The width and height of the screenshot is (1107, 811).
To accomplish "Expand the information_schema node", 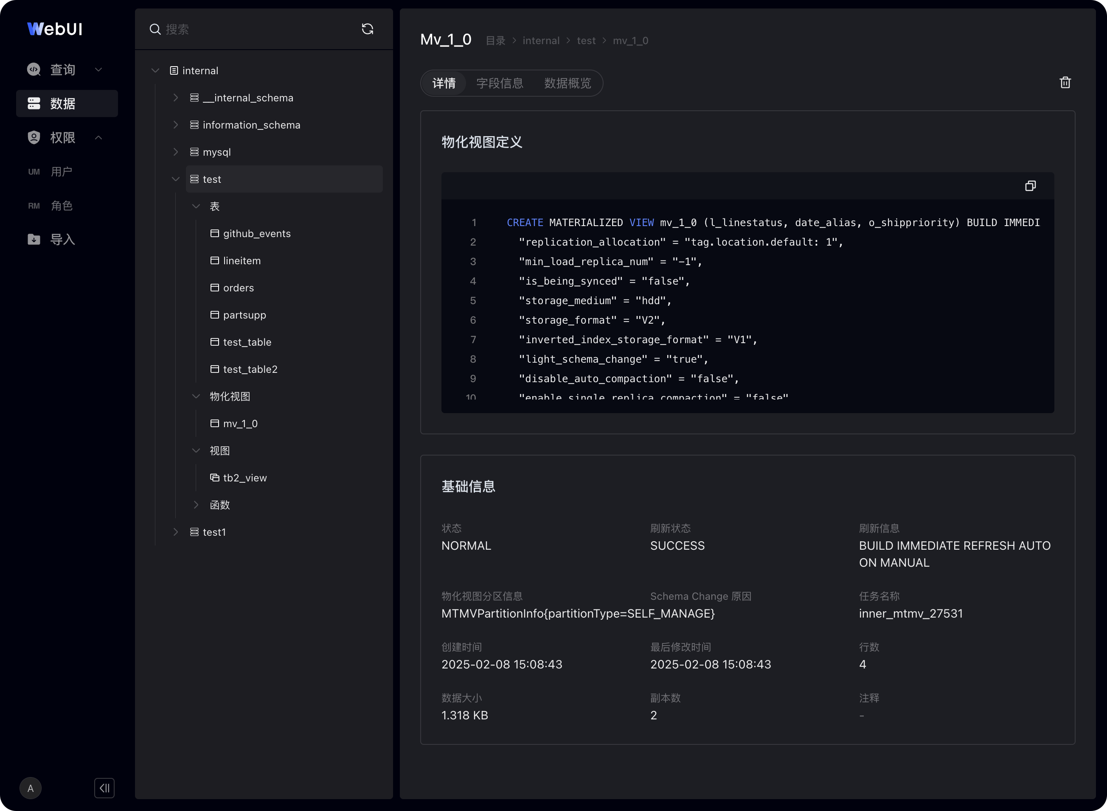I will 175,125.
